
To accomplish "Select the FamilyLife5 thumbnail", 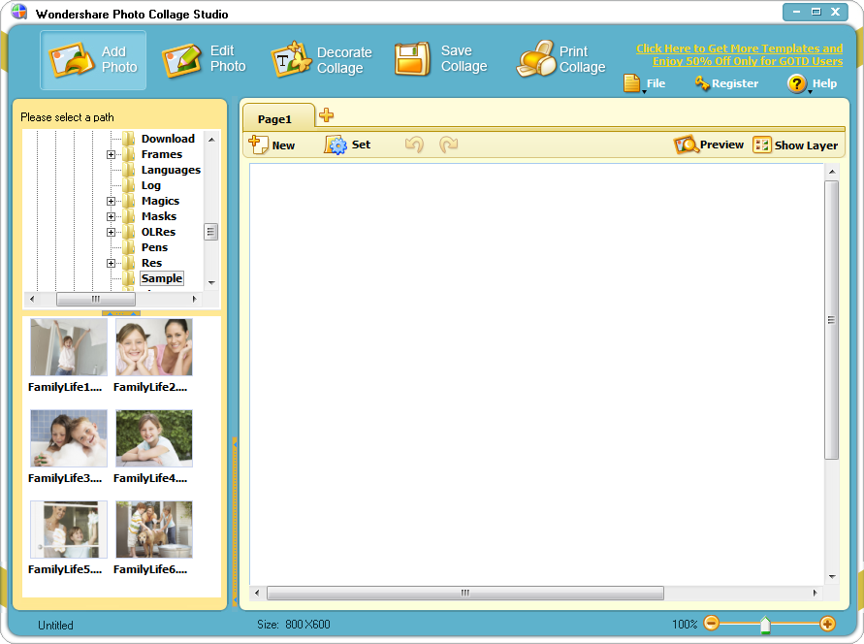I will [x=68, y=530].
